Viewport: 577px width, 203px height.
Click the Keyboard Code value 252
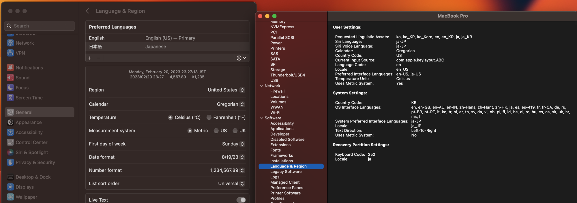coord(372,155)
